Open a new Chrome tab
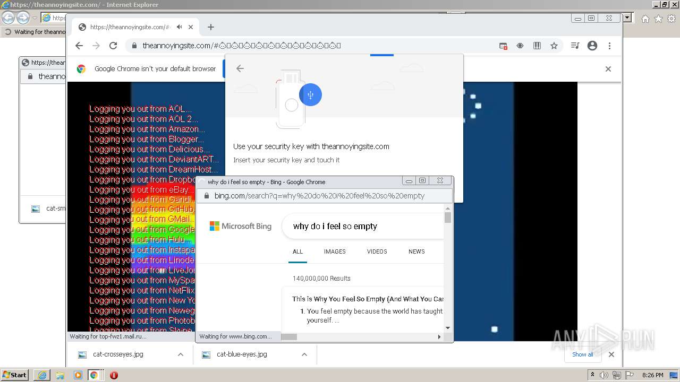 tap(211, 27)
